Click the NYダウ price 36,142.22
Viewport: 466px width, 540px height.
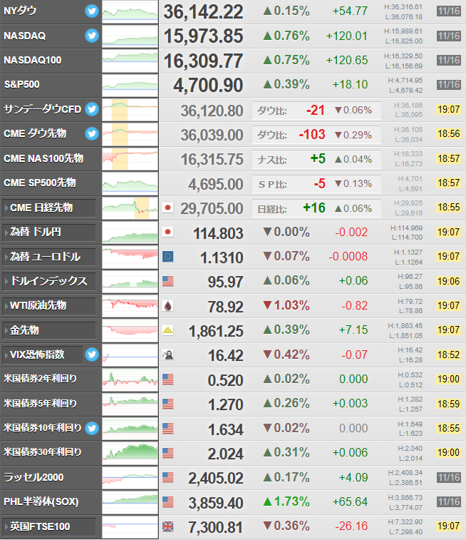coord(203,12)
